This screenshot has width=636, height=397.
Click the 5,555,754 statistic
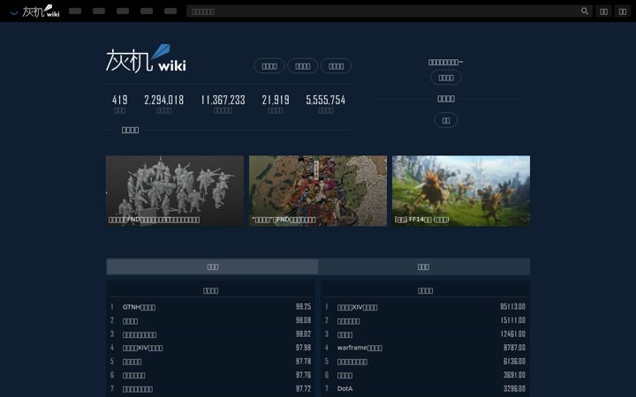tap(326, 100)
